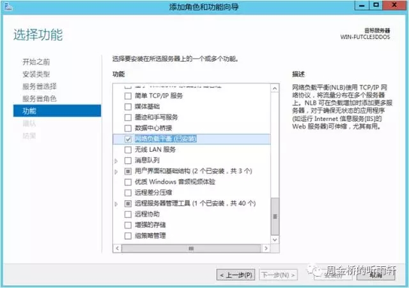Click the 上一步(P) button
This screenshot has height=288, width=409.
(236, 275)
